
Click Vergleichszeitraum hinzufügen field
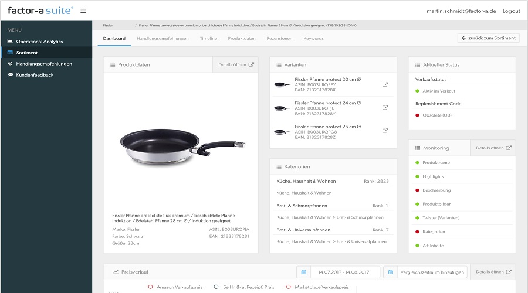click(432, 272)
